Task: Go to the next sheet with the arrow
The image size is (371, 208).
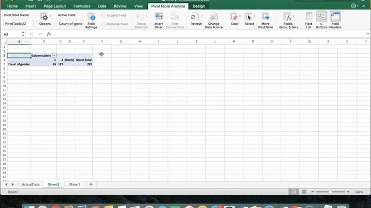Action: click(x=13, y=184)
